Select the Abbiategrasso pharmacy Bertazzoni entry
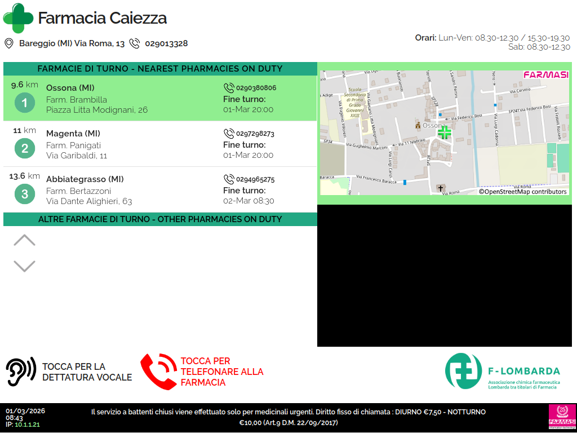The height and width of the screenshot is (433, 577). point(113,190)
